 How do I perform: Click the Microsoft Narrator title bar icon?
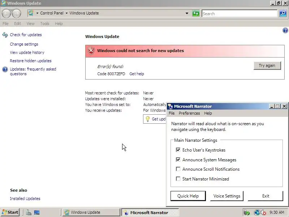click(x=170, y=106)
